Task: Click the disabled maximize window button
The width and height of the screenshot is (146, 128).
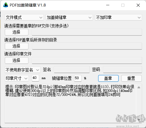Action: coord(123,5)
